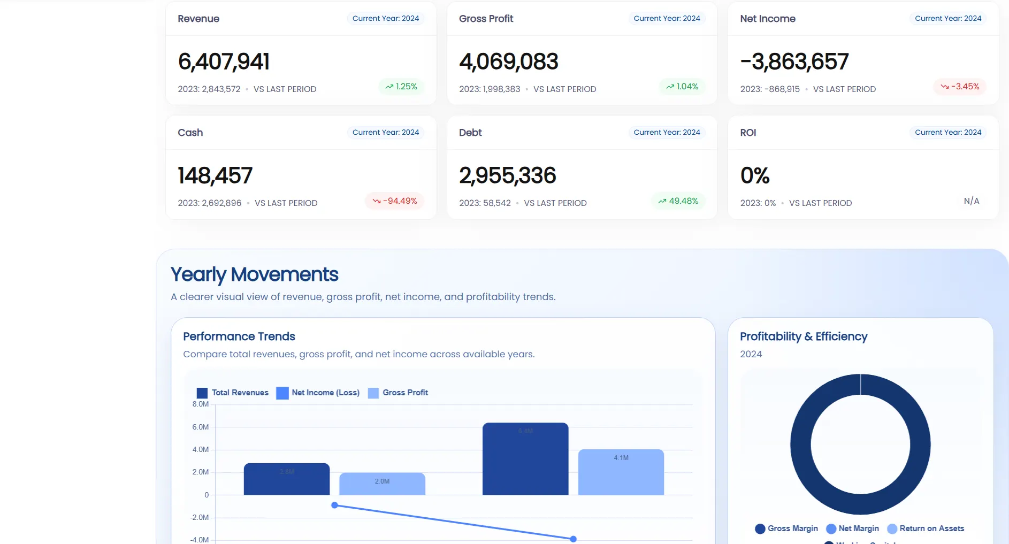Click the Net Income value -3,863,657
This screenshot has height=544, width=1009.
click(x=794, y=62)
